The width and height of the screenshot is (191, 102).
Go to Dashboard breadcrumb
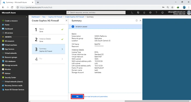[36, 17]
